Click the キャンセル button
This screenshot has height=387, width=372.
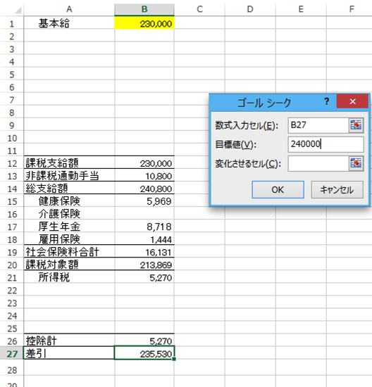tap(337, 189)
